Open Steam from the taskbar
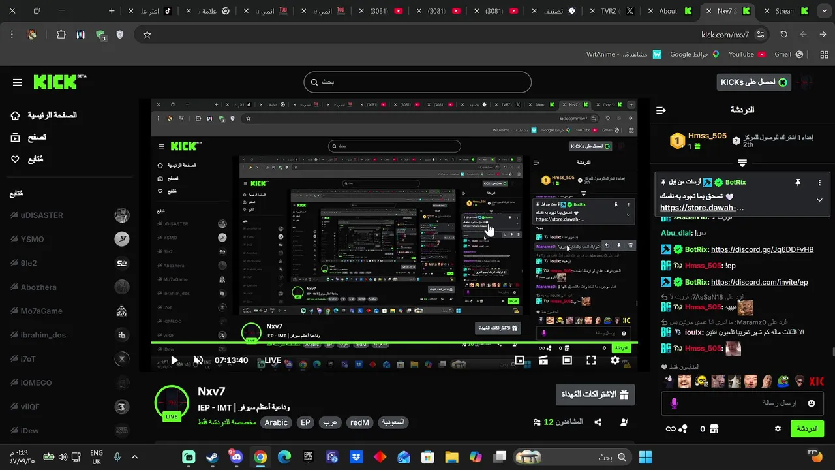This screenshot has height=470, width=835. (x=212, y=457)
